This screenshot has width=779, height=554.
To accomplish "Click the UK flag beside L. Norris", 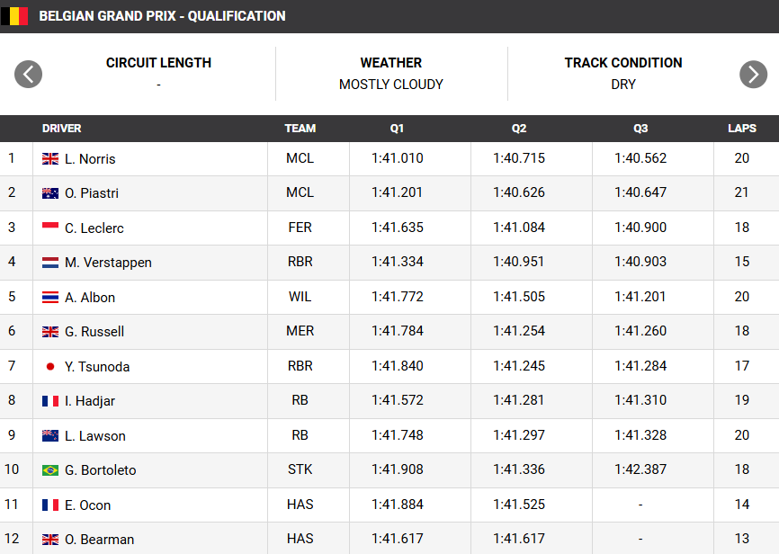I will pos(50,159).
